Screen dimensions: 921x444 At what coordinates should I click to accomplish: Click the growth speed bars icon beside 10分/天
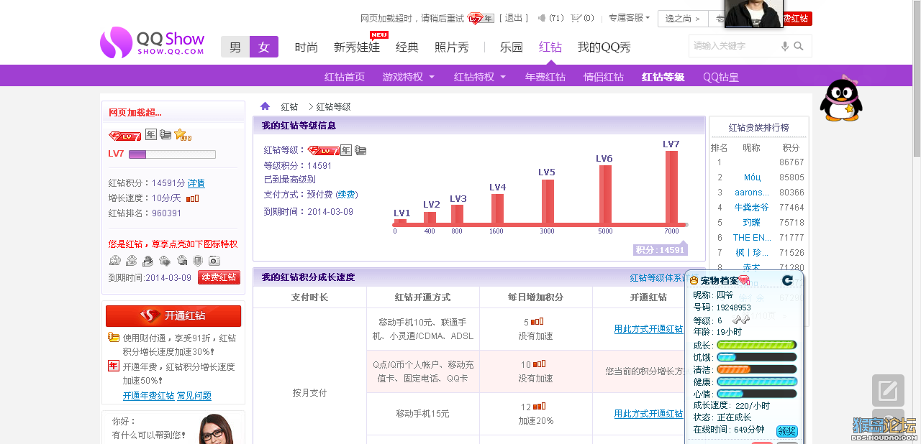192,198
